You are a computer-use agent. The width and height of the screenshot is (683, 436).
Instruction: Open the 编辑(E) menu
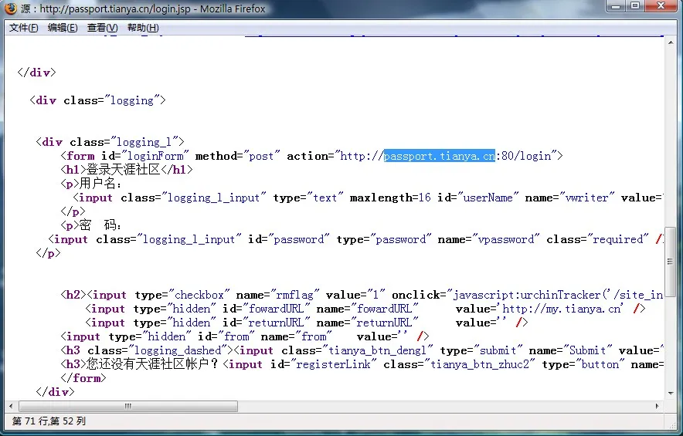pos(63,28)
